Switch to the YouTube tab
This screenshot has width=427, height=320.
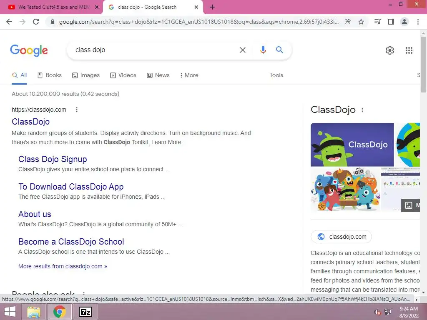pyautogui.click(x=51, y=7)
